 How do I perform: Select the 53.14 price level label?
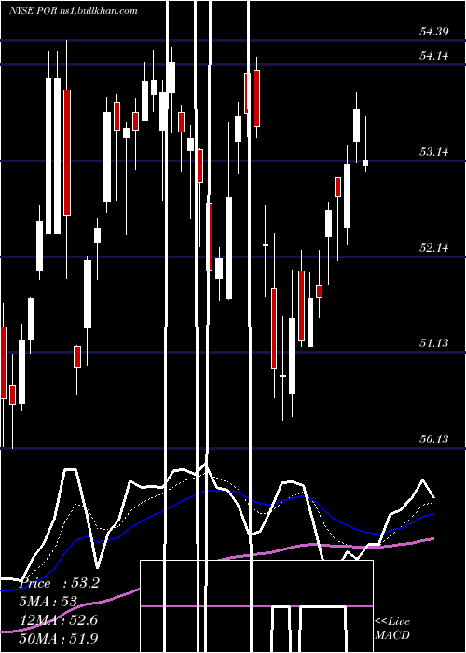[434, 151]
